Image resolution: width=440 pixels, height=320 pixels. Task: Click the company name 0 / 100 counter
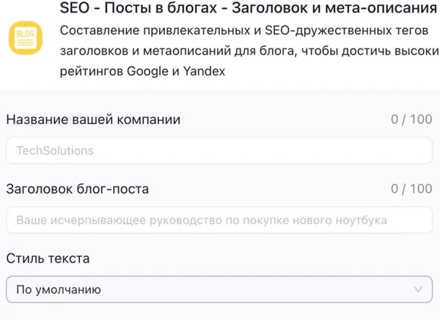tap(411, 120)
